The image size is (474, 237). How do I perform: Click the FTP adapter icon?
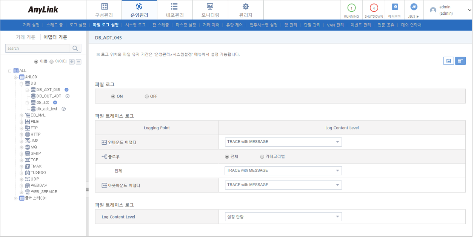point(27,128)
